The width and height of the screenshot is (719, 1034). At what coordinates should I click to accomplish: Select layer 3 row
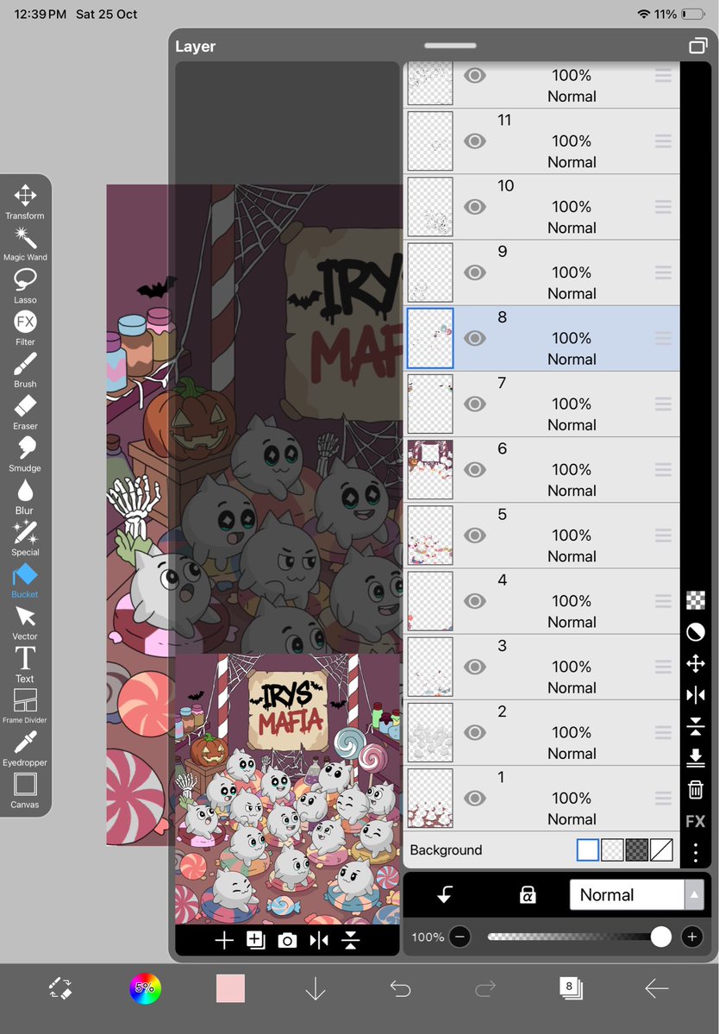(x=541, y=667)
